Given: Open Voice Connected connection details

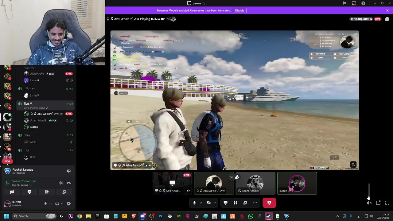Looking at the screenshot, I should [24, 181].
